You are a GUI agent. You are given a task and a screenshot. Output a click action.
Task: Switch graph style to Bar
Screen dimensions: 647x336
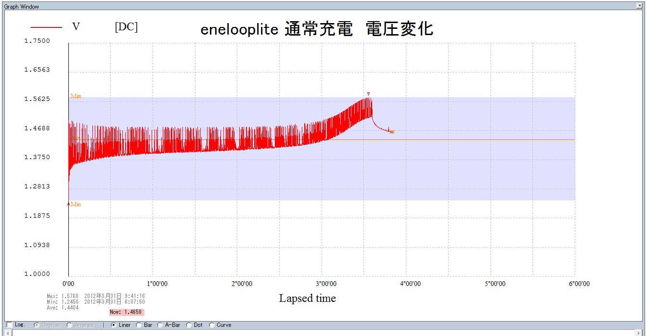click(x=139, y=325)
